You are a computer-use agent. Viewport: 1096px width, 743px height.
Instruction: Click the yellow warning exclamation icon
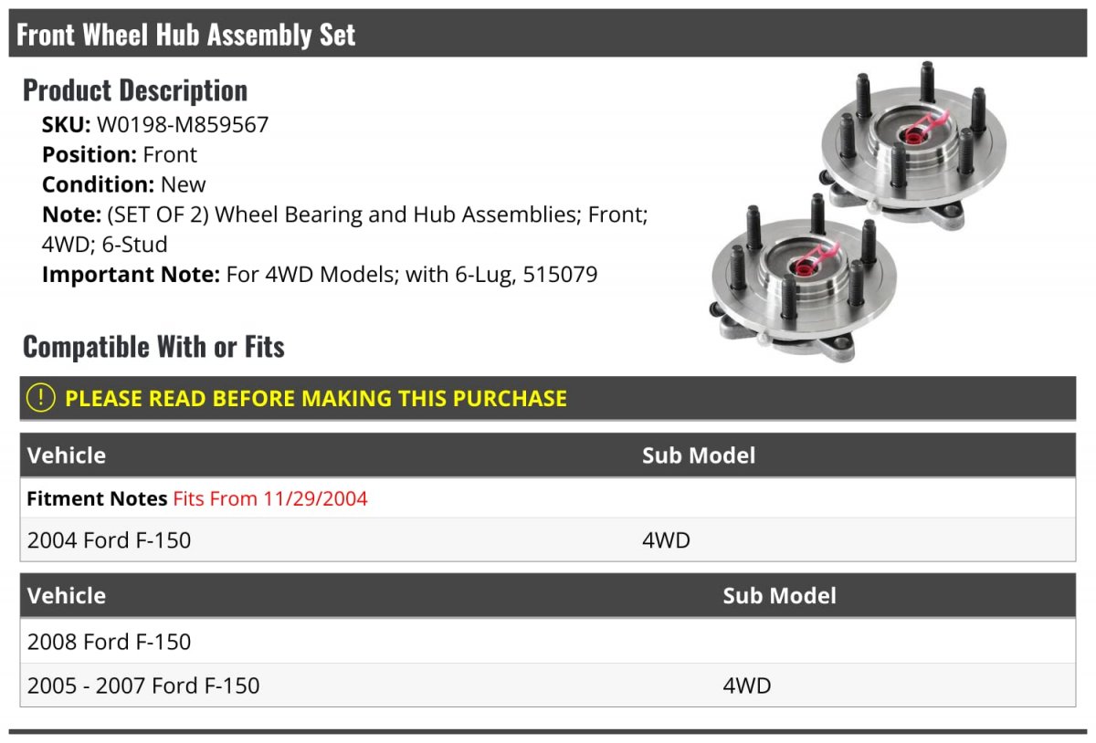pos(40,398)
